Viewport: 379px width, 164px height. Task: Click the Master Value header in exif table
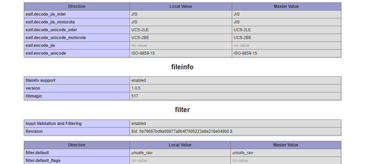286,6
